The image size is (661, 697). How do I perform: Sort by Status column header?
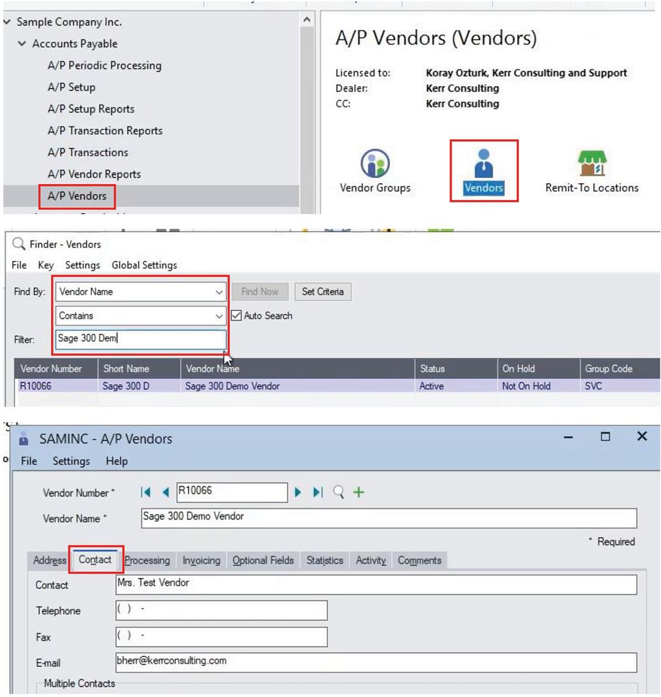[x=456, y=368]
